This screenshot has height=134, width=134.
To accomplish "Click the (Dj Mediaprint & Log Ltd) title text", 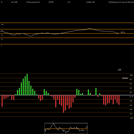I will click(x=118, y=2).
